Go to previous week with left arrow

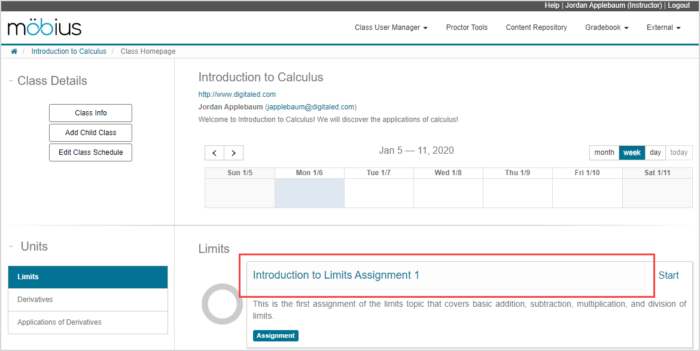coord(214,152)
